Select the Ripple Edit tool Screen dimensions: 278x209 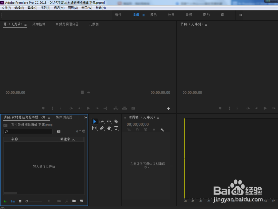coord(109,121)
